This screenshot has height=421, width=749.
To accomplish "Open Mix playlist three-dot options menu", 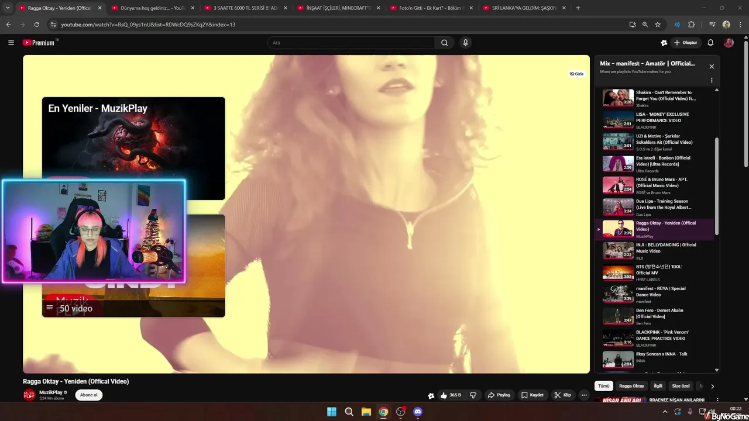I will pyautogui.click(x=712, y=81).
